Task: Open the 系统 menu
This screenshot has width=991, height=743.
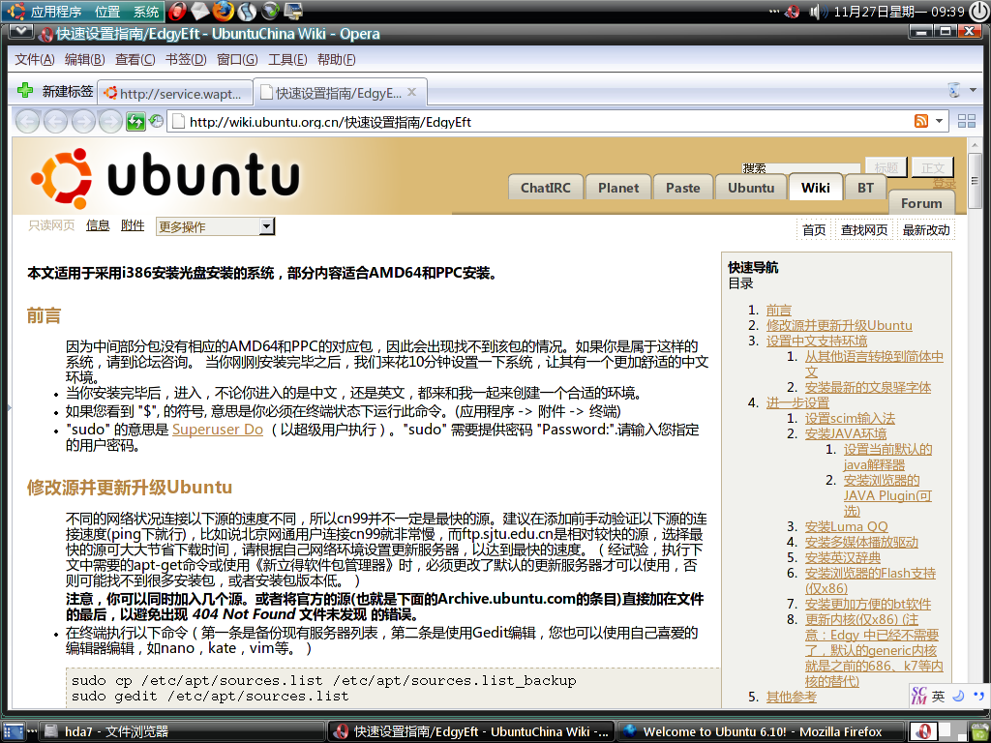Action: click(x=146, y=12)
